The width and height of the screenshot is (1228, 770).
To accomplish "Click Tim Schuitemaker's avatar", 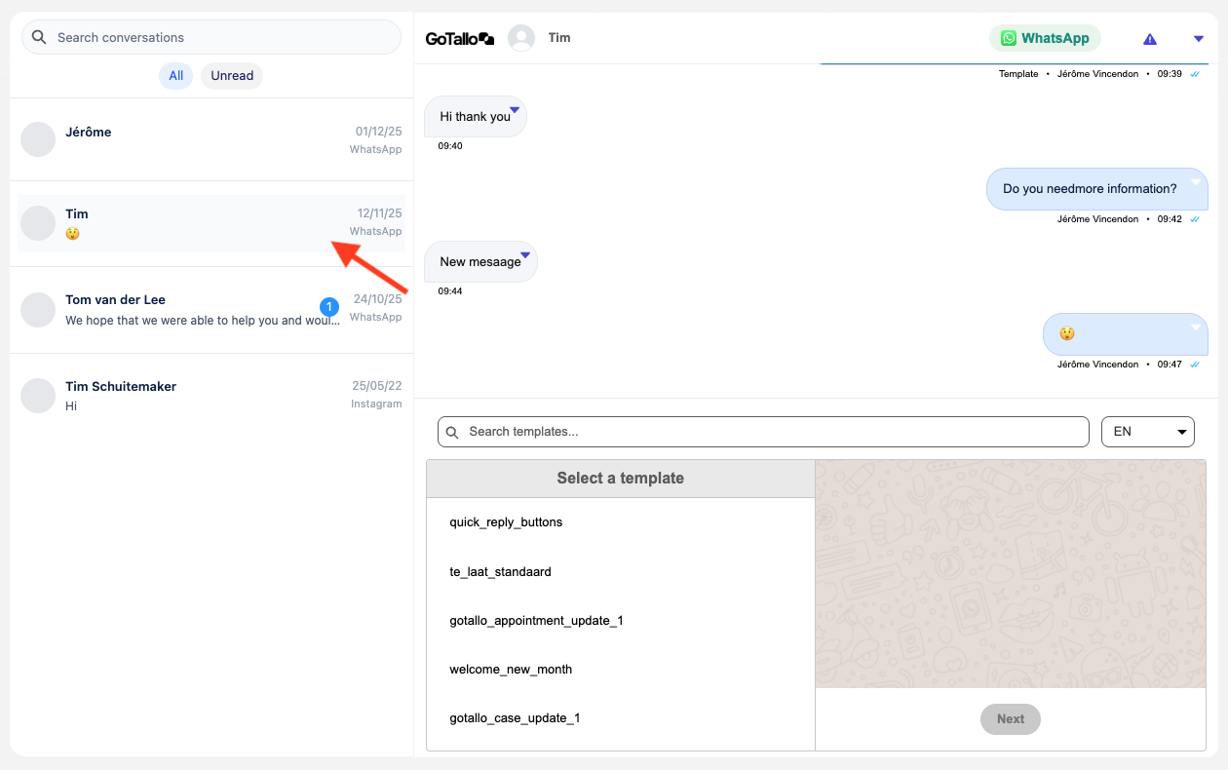I will click(x=38, y=396).
